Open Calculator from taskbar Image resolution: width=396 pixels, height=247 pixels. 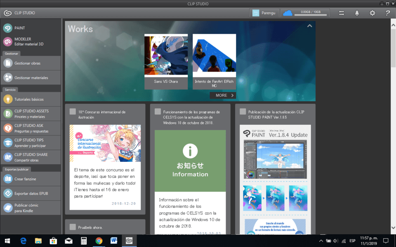point(84,241)
